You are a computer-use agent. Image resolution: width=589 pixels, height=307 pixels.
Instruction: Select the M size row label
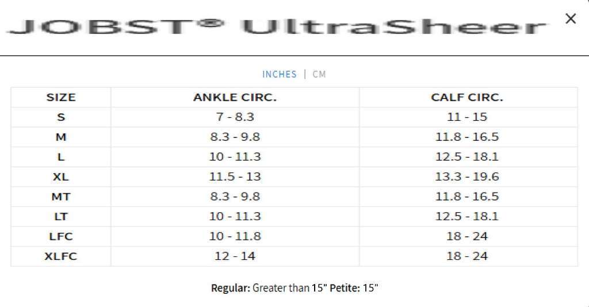click(x=61, y=137)
